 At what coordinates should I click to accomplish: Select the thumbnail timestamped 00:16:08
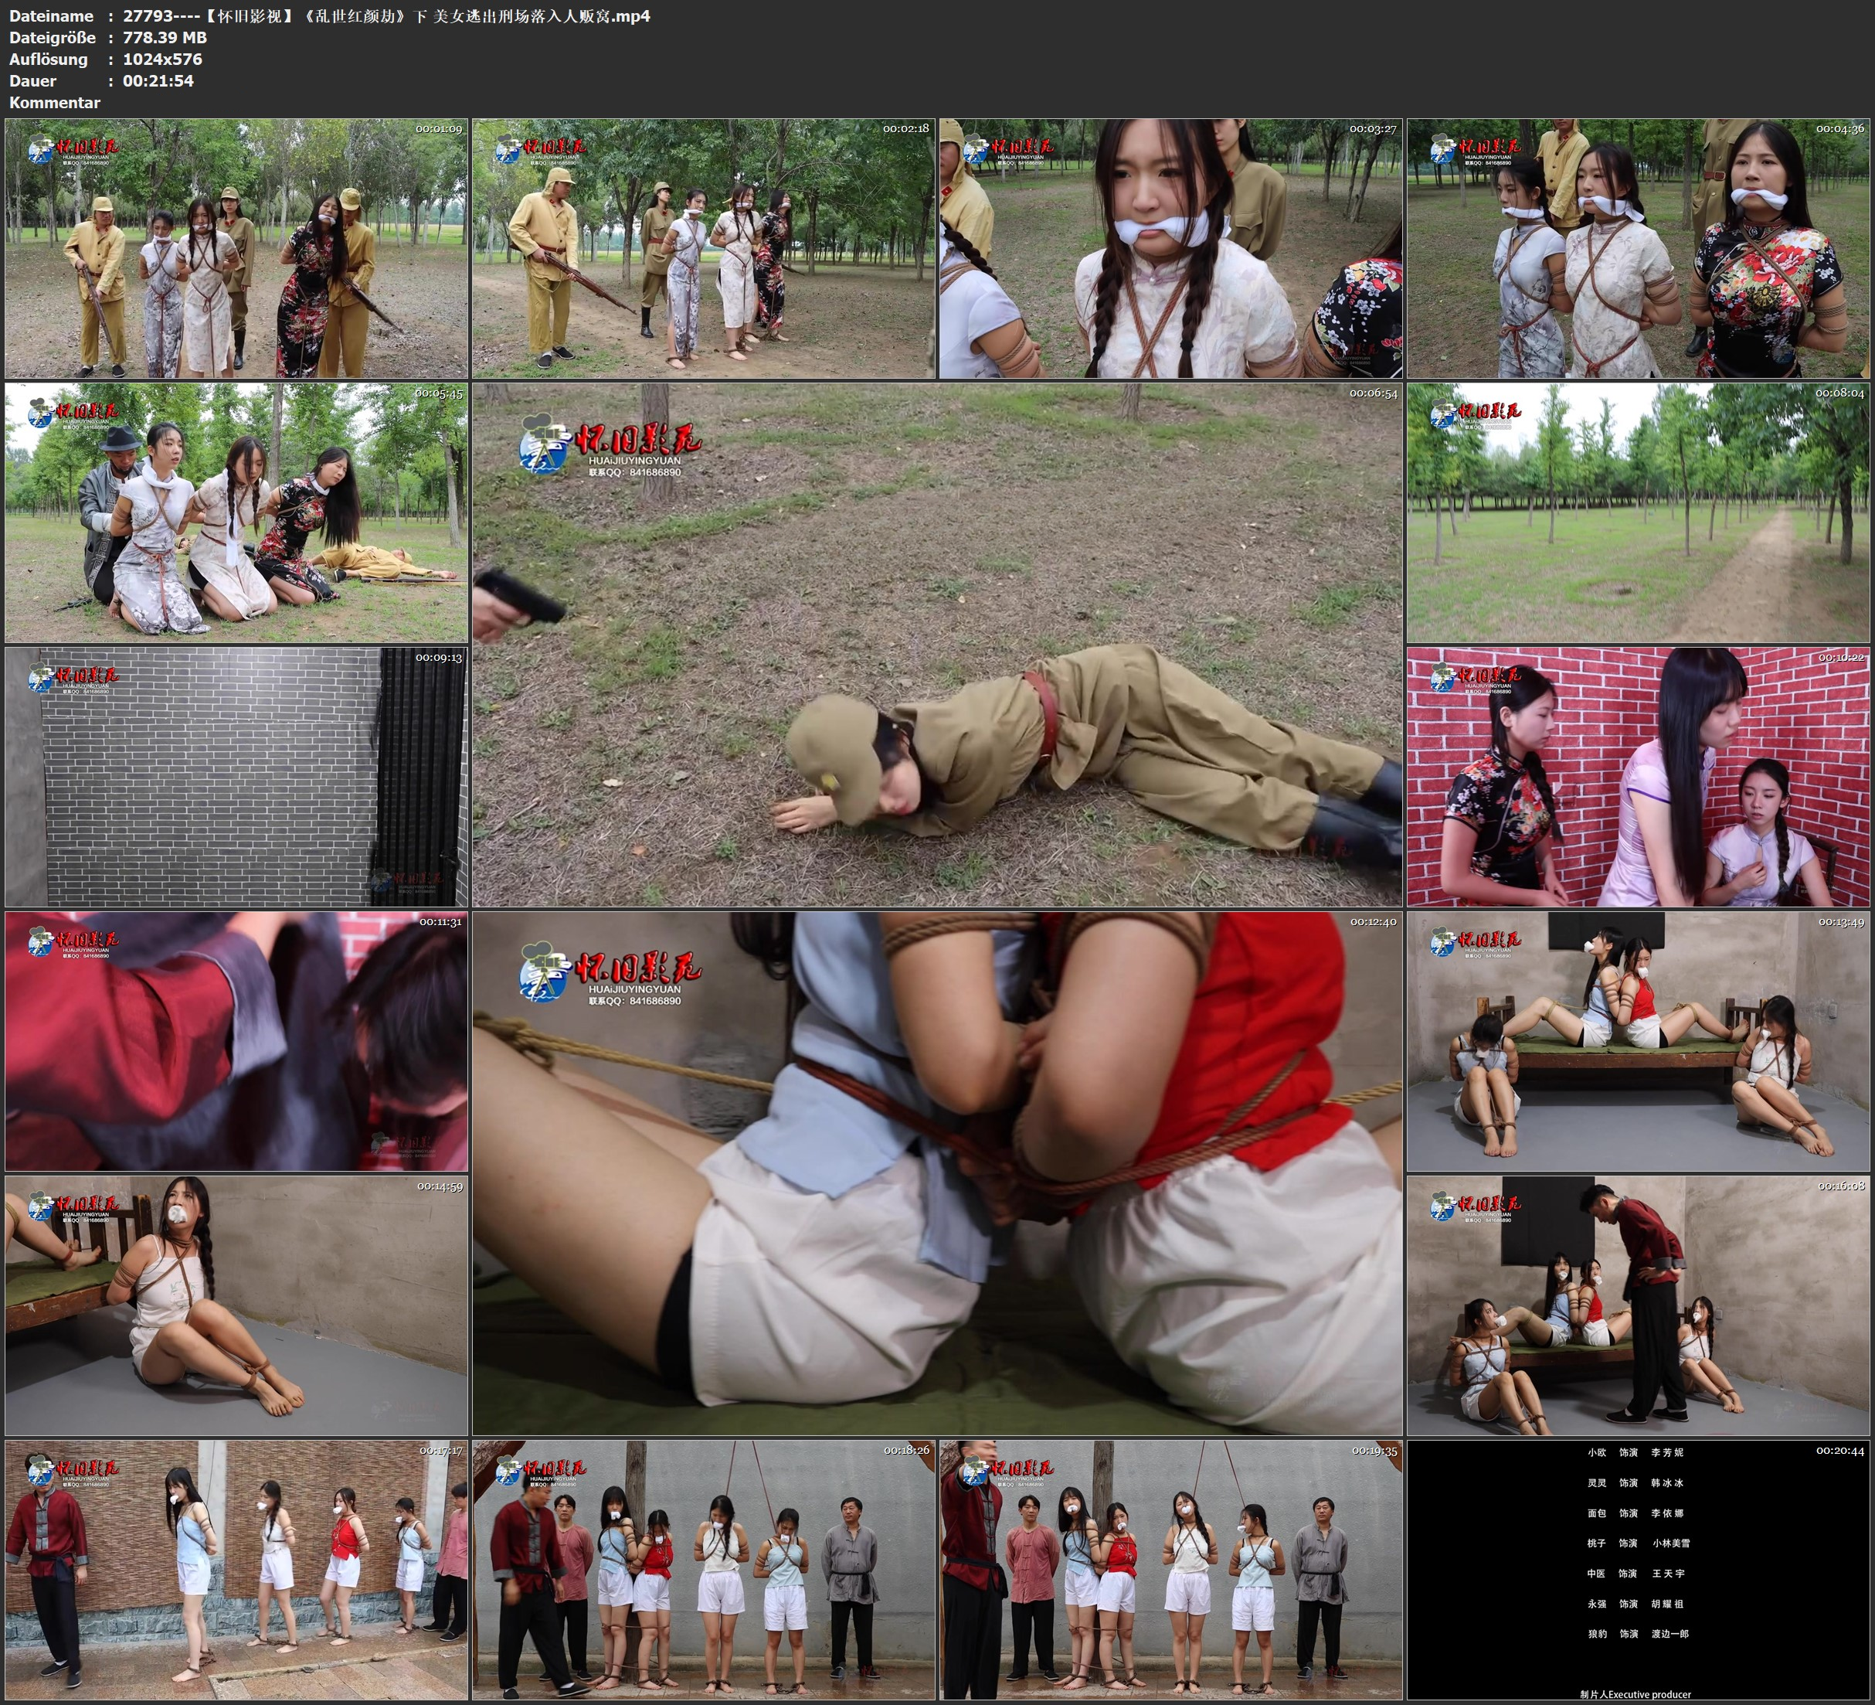(1638, 1305)
